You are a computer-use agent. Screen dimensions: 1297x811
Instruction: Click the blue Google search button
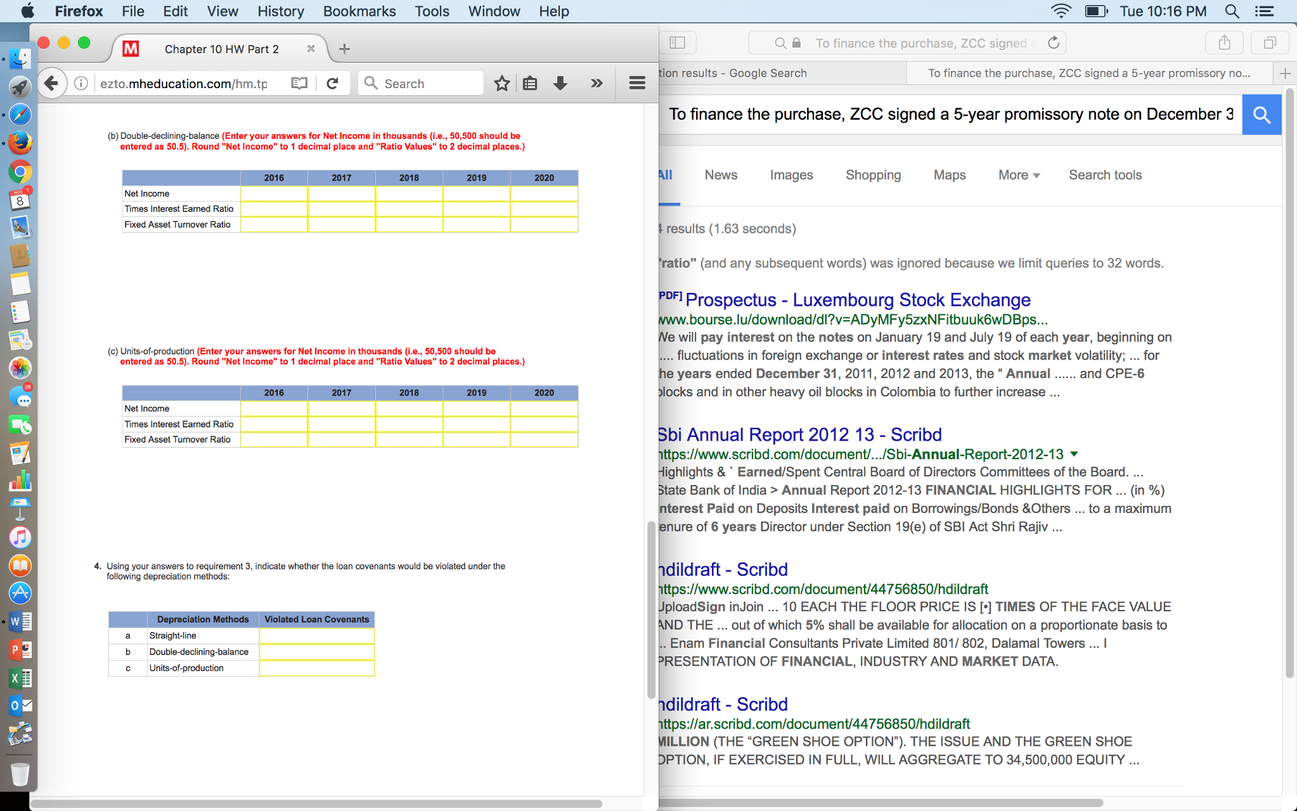point(1262,115)
